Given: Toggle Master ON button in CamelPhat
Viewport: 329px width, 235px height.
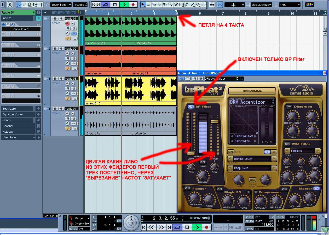Looking at the screenshot, I should [x=316, y=189].
